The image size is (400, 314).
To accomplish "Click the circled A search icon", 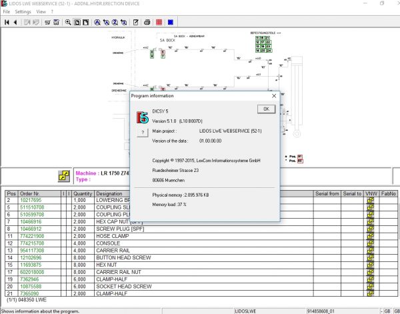I will tap(97, 22).
